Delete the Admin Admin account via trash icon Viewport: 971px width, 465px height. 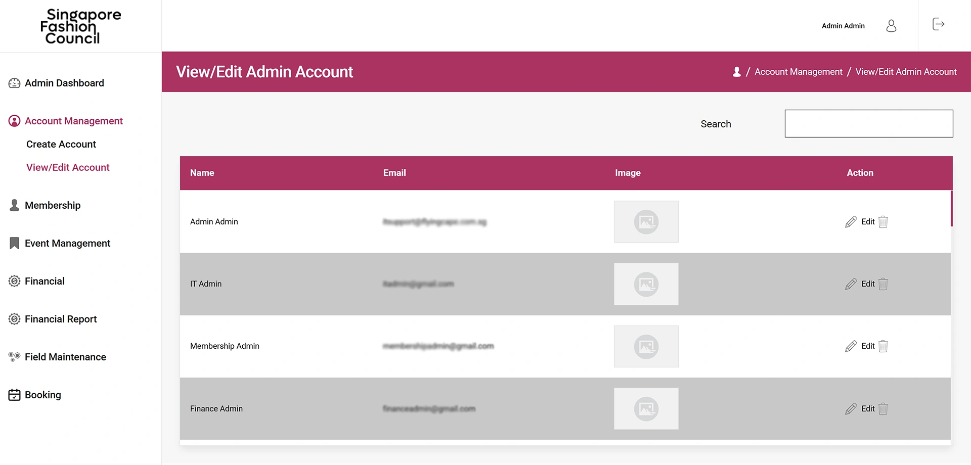pos(884,222)
